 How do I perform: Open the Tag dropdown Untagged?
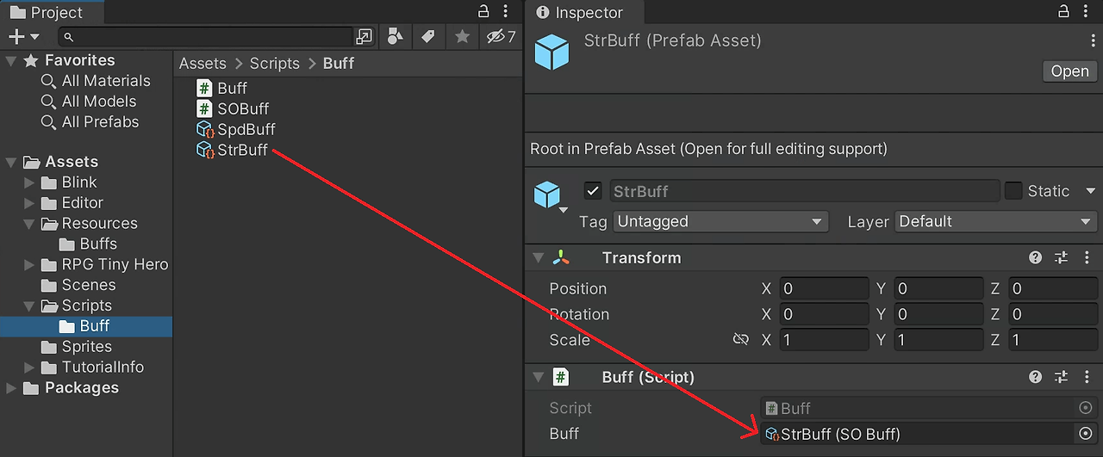tap(720, 221)
